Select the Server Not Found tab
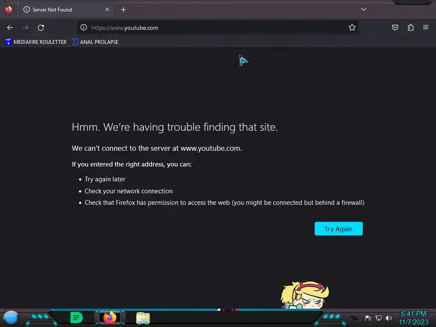Screen dimensions: 436x327 tap(66, 10)
